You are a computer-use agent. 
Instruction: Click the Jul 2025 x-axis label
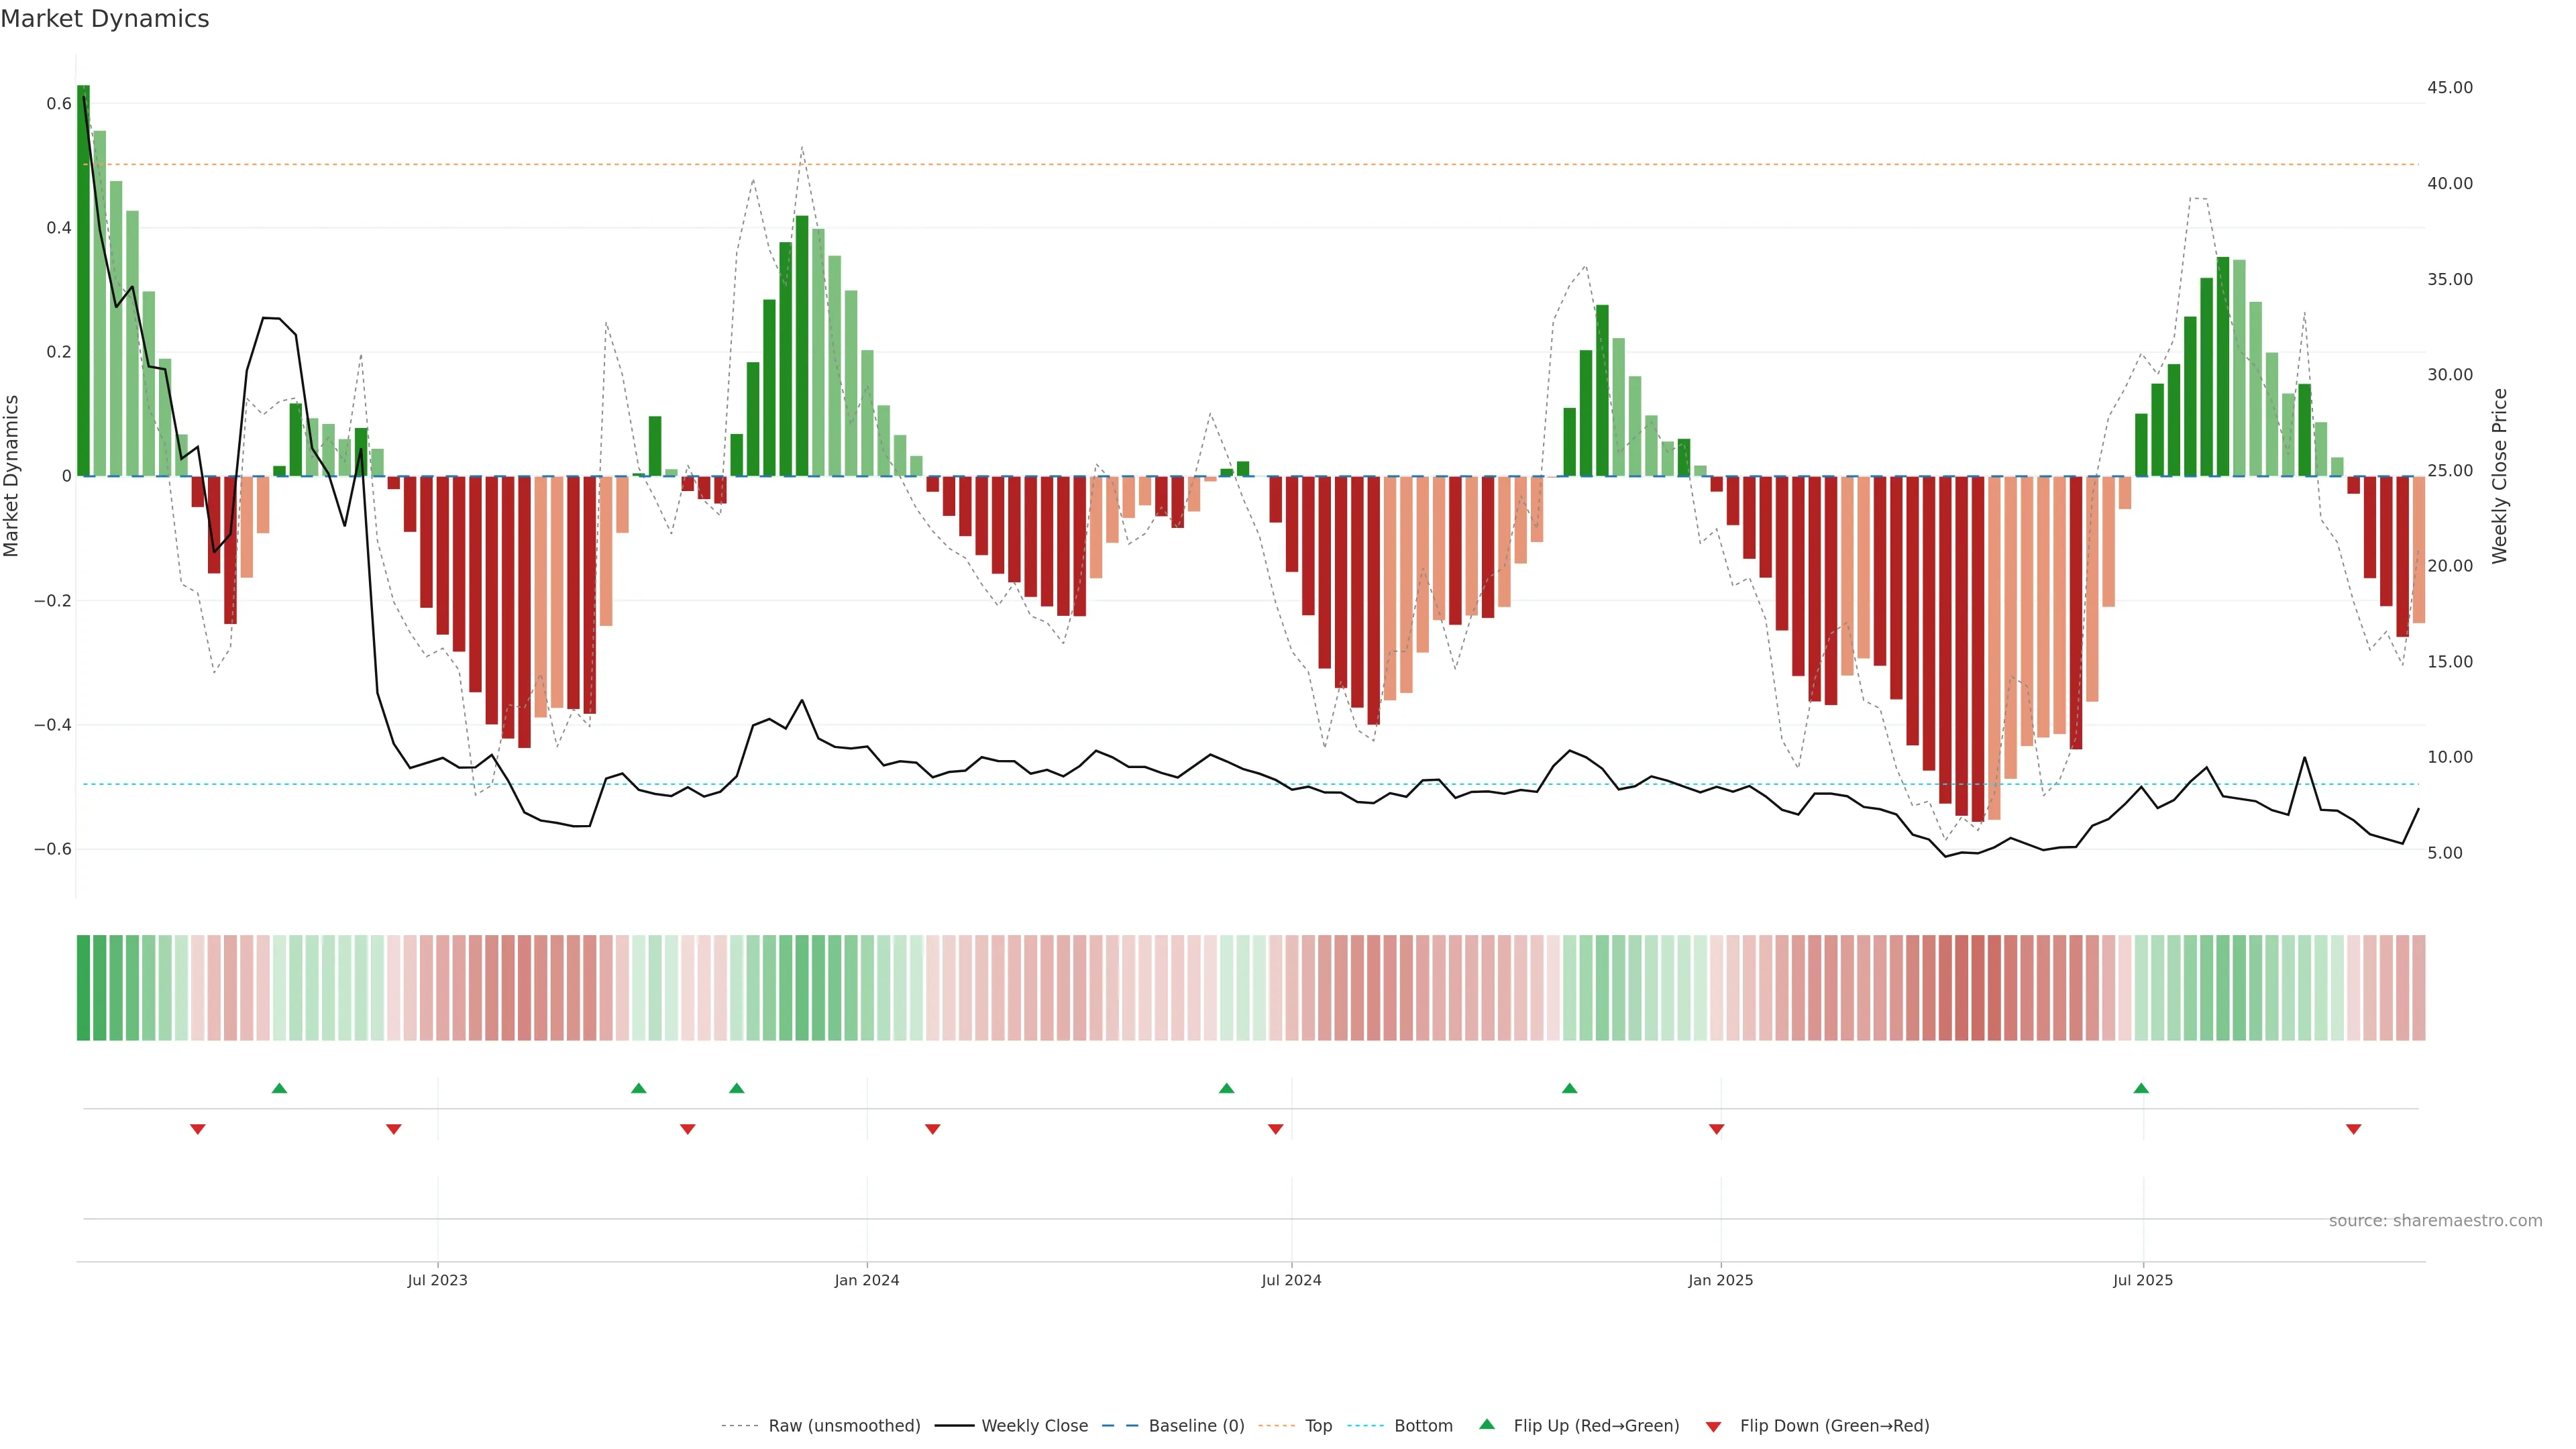(2143, 1280)
